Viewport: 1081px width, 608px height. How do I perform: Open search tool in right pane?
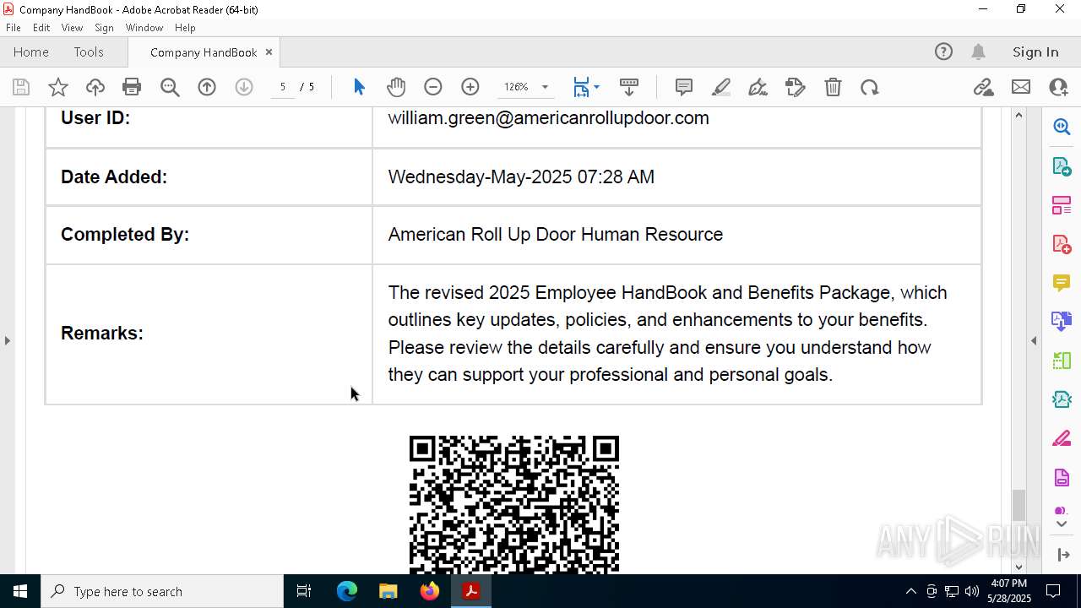point(1062,127)
